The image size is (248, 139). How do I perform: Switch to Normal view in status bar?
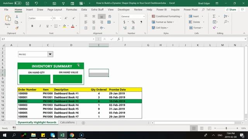click(x=194, y=128)
